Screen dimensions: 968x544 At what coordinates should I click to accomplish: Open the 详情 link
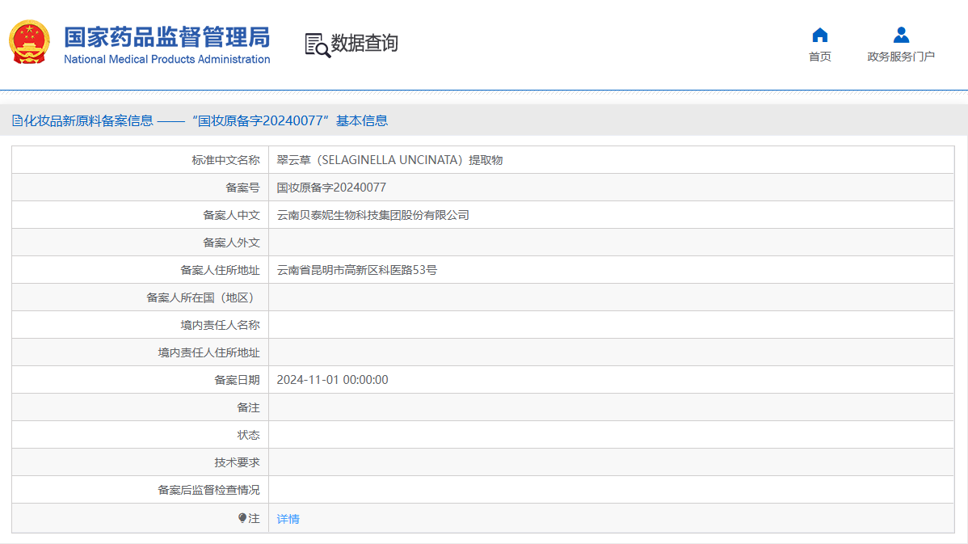coord(288,519)
